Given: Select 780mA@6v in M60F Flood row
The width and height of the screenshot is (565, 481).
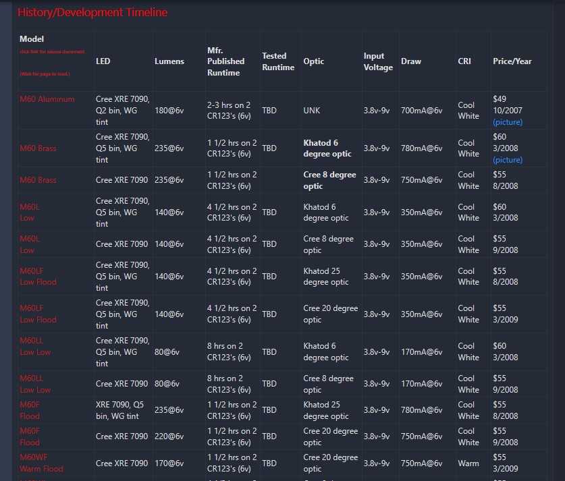Looking at the screenshot, I should [422, 410].
